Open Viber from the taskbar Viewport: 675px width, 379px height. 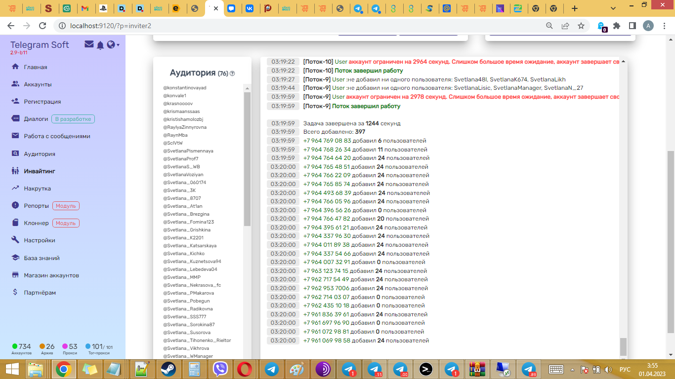coord(220,369)
